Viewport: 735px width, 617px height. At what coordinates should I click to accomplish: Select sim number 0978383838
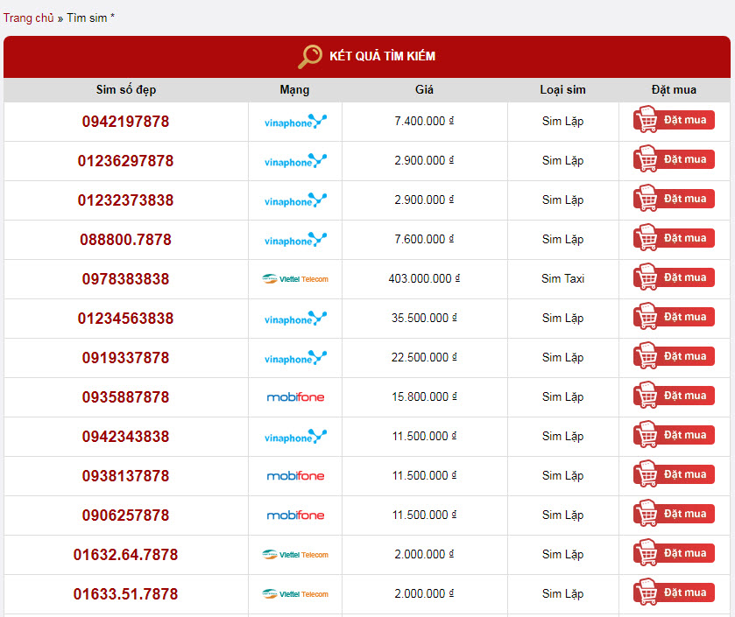click(125, 279)
